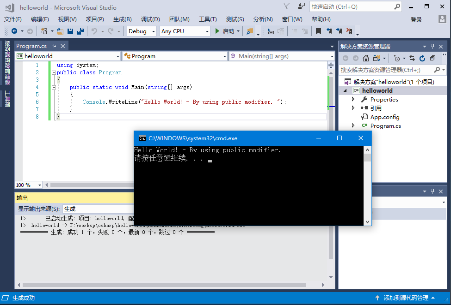Open the 调试(D) debug menu
Viewport: 451px width, 305px height.
[x=150, y=19]
